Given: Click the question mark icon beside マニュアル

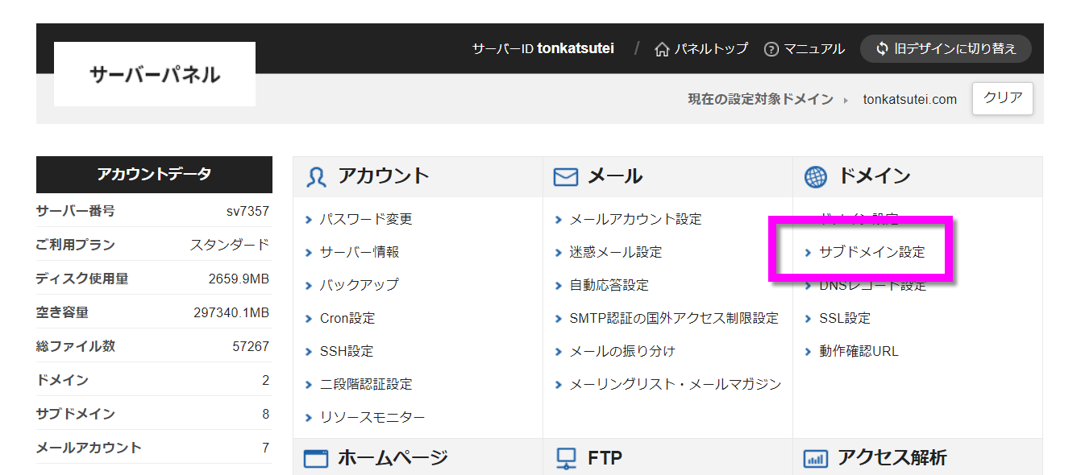Looking at the screenshot, I should pos(771,49).
